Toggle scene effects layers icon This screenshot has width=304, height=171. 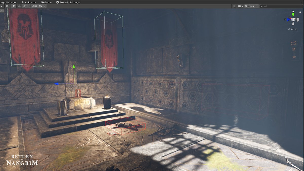[24, 6]
